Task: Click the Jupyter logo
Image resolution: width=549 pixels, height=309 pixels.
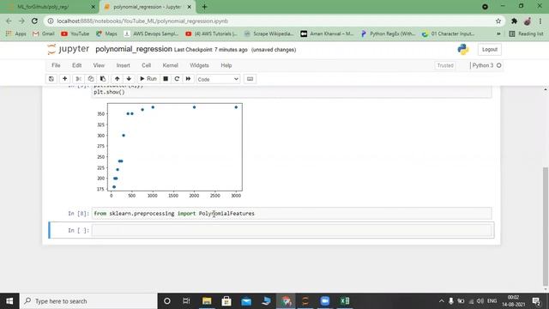Action: pyautogui.click(x=69, y=50)
